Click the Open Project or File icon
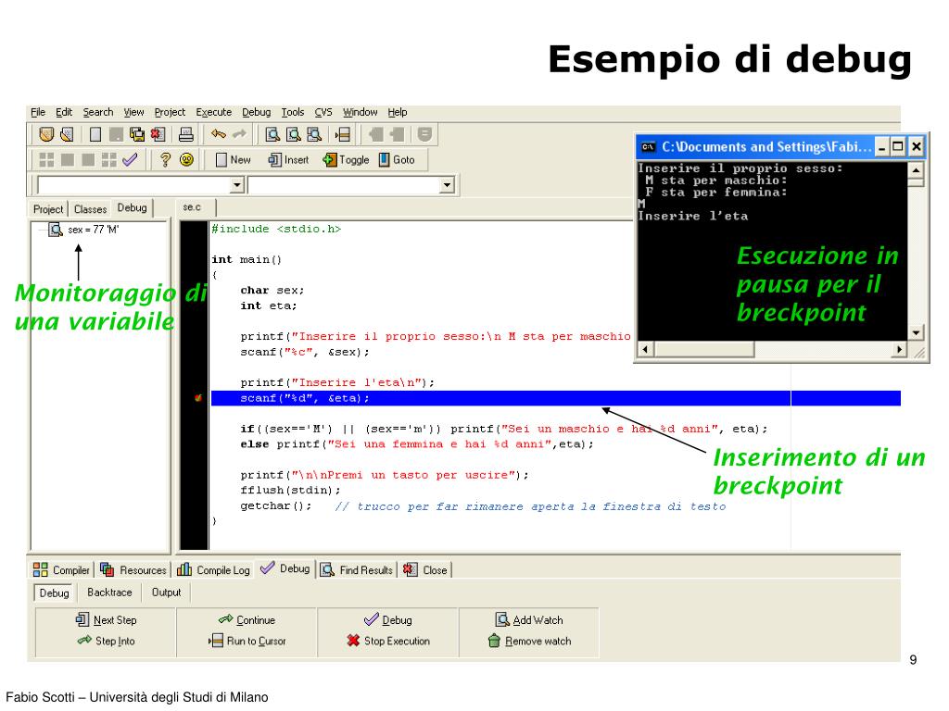The width and height of the screenshot is (949, 711). tap(67, 134)
